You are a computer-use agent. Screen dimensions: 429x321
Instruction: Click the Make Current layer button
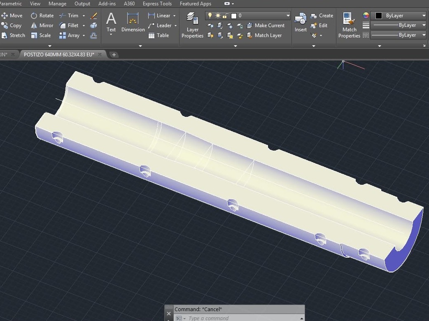[266, 26]
